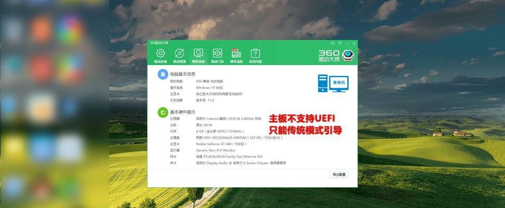Click the 360驱动大师 logo
505x208 pixels.
(337, 56)
